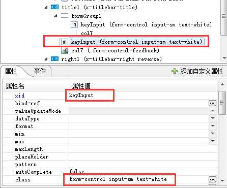Viewport: 227px width, 188px height.
Task: Switch to the 属性 tab
Action: click(11, 71)
